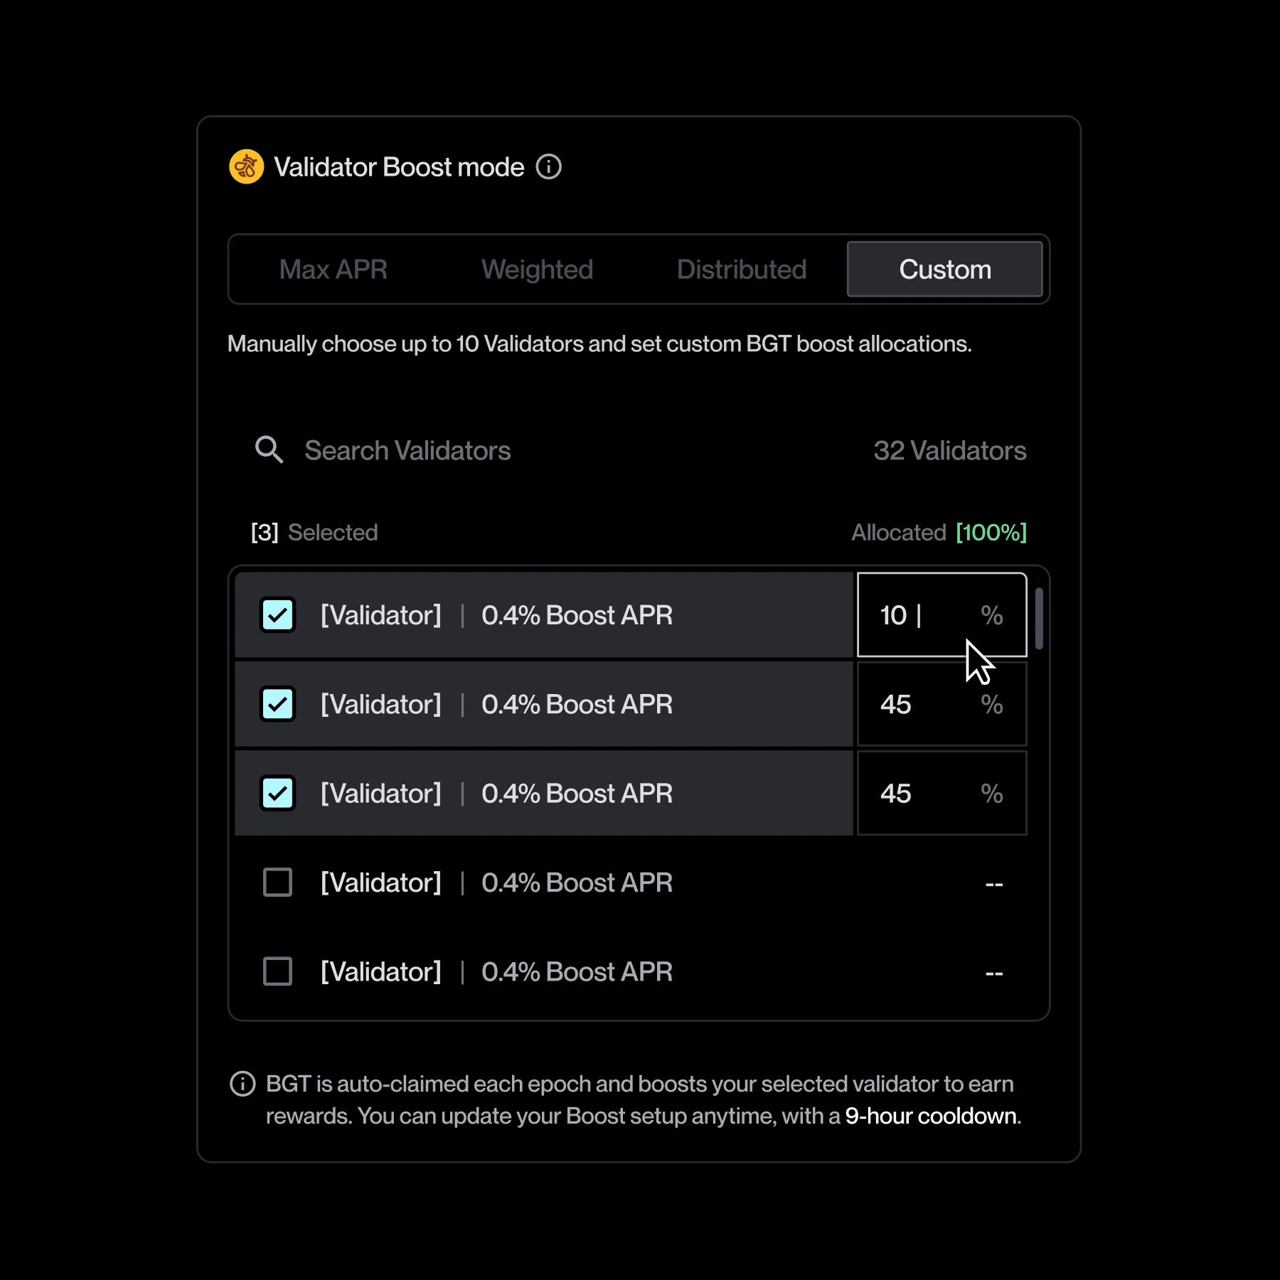Viewport: 1280px width, 1280px height.
Task: Open the Validator Boost mode info tooltip
Action: 548,166
